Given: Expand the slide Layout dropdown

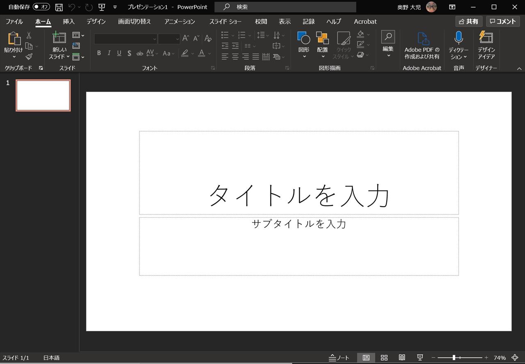Looking at the screenshot, I should (x=78, y=35).
